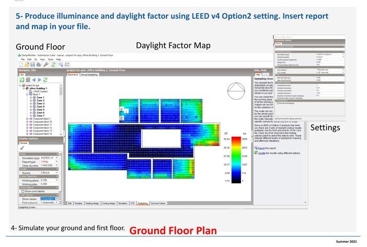The height and width of the screenshot is (247, 367).
Task: Select project for quiz site icon in tree
Action: 24,85
